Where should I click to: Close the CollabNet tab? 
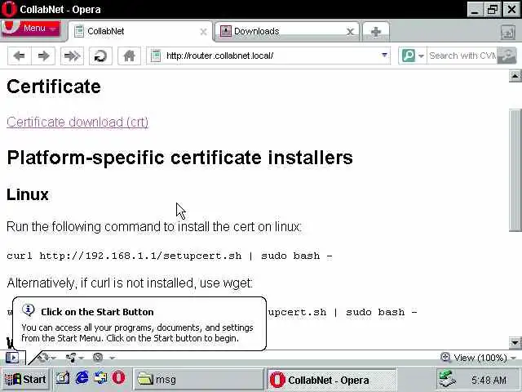pos(203,32)
